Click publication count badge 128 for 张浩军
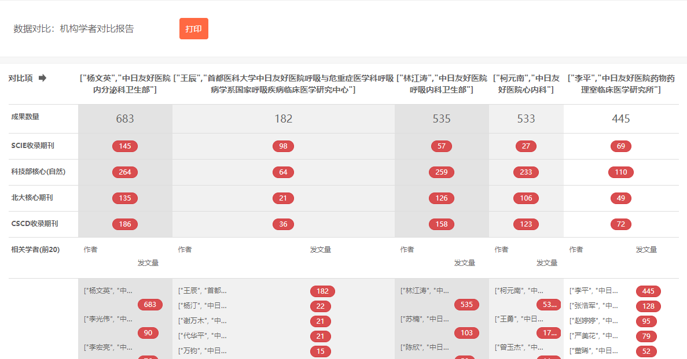 [x=648, y=306]
